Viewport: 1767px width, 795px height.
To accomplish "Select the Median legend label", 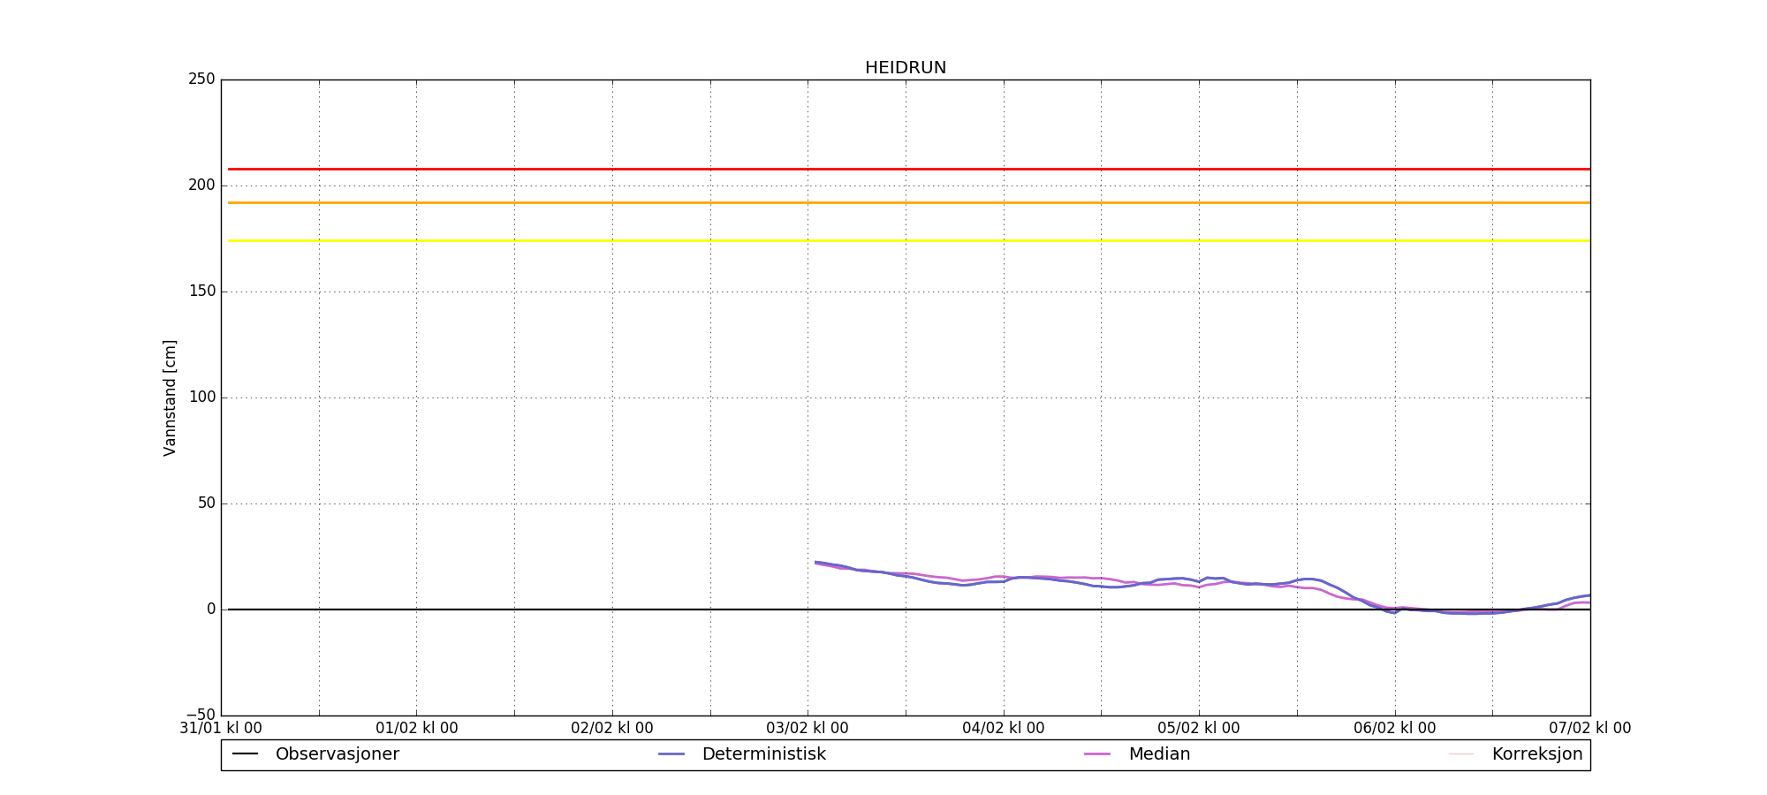I will point(1159,754).
